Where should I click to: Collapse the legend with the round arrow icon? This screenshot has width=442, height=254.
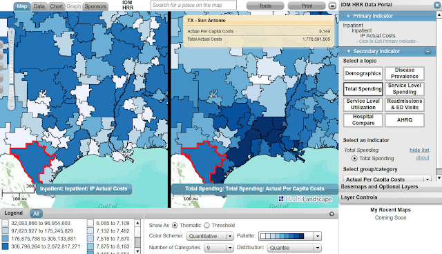(331, 214)
